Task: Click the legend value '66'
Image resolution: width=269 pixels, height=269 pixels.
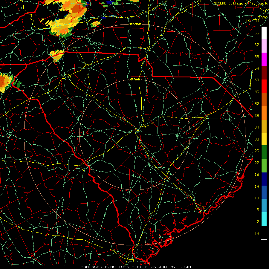Action: click(x=257, y=33)
